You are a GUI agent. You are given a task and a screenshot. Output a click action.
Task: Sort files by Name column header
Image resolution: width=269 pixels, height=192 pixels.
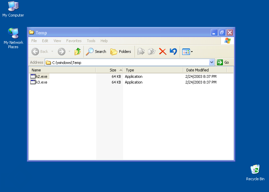pyautogui.click(x=62, y=70)
